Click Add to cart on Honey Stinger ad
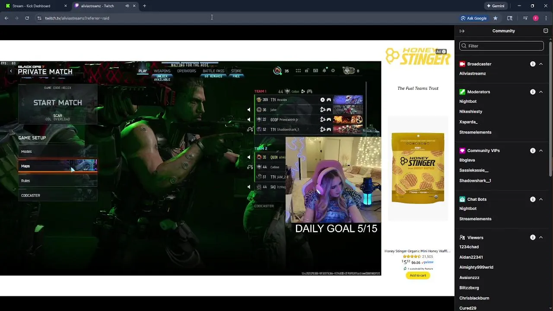 [418, 275]
